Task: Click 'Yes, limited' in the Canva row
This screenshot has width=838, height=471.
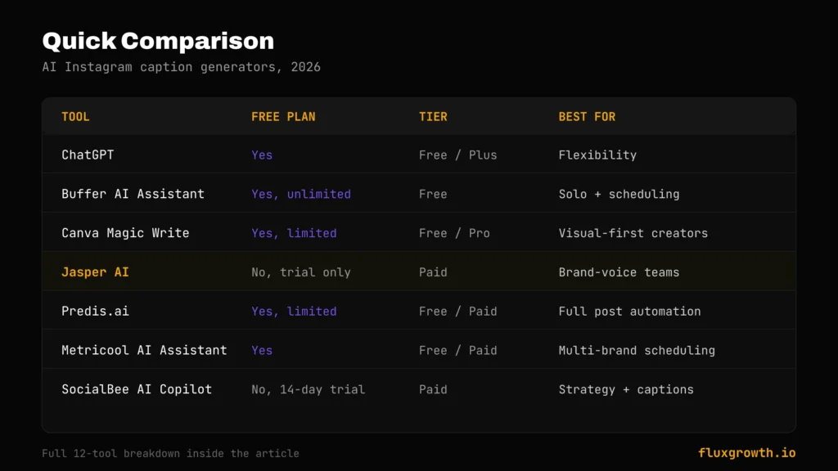Action: [294, 233]
